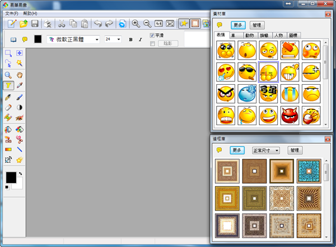Choose the Eyedropper tool
Screen dimensions: 336x247
pos(20,85)
